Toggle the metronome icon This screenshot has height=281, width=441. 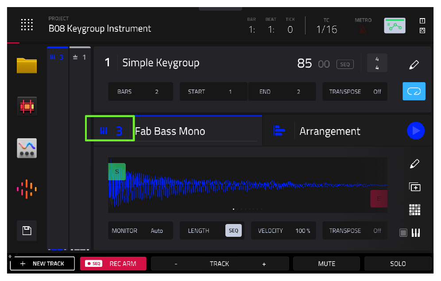(363, 30)
